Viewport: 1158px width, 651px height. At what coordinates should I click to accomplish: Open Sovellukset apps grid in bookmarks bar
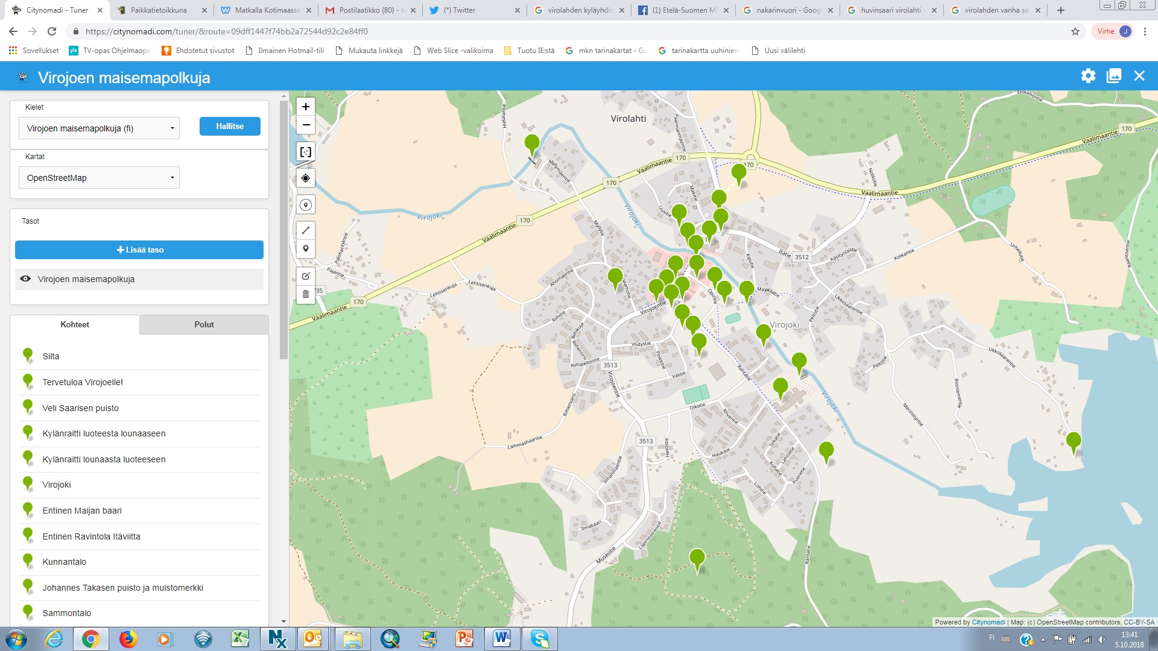34,51
